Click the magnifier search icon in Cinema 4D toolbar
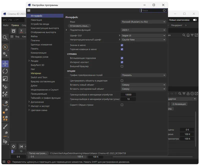Image resolution: width=200 pixels, height=166 pixels. point(5,37)
